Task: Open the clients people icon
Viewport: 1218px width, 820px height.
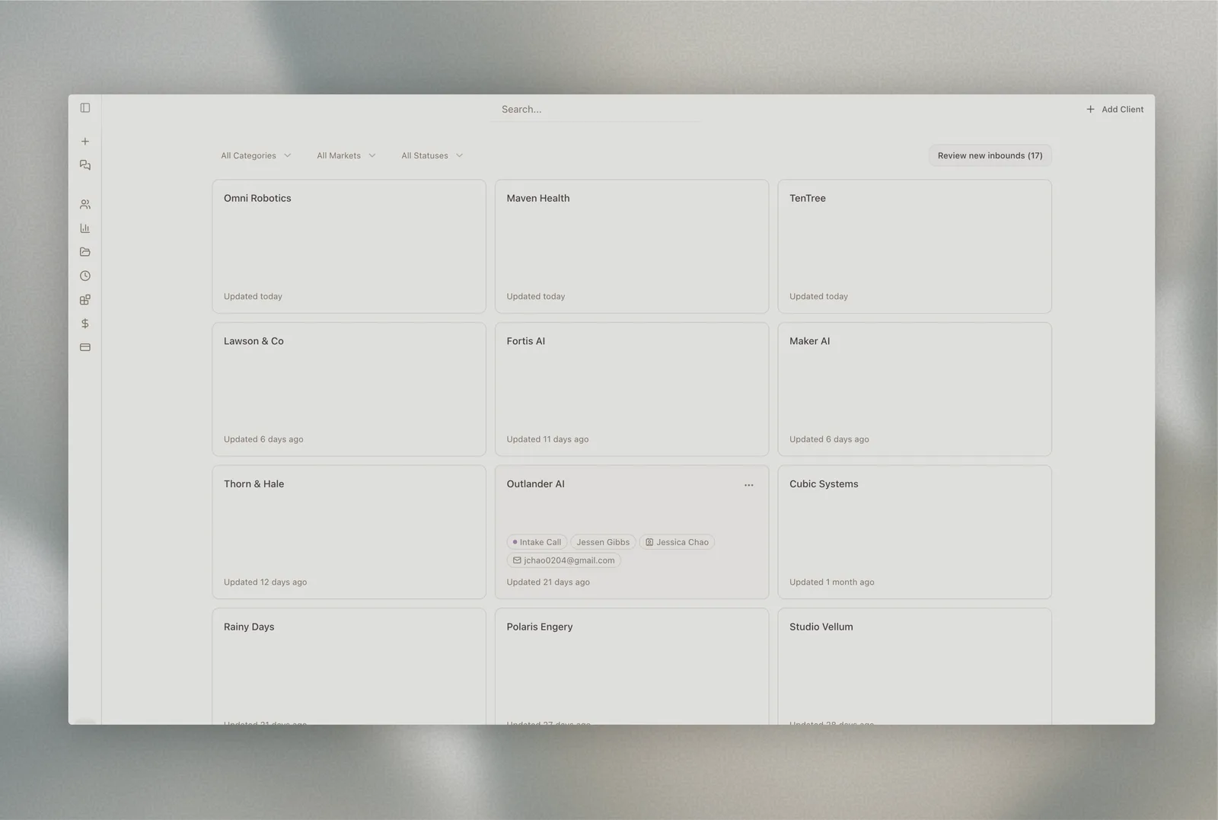Action: [x=85, y=205]
